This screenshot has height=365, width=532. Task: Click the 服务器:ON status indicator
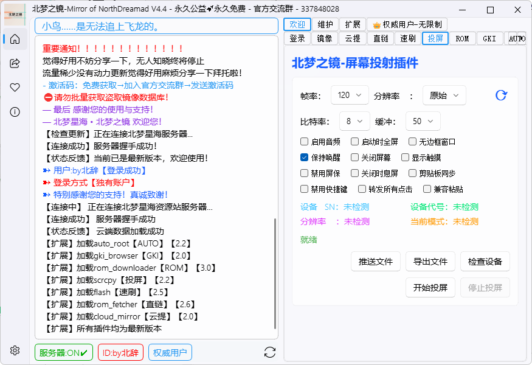[x=63, y=352]
